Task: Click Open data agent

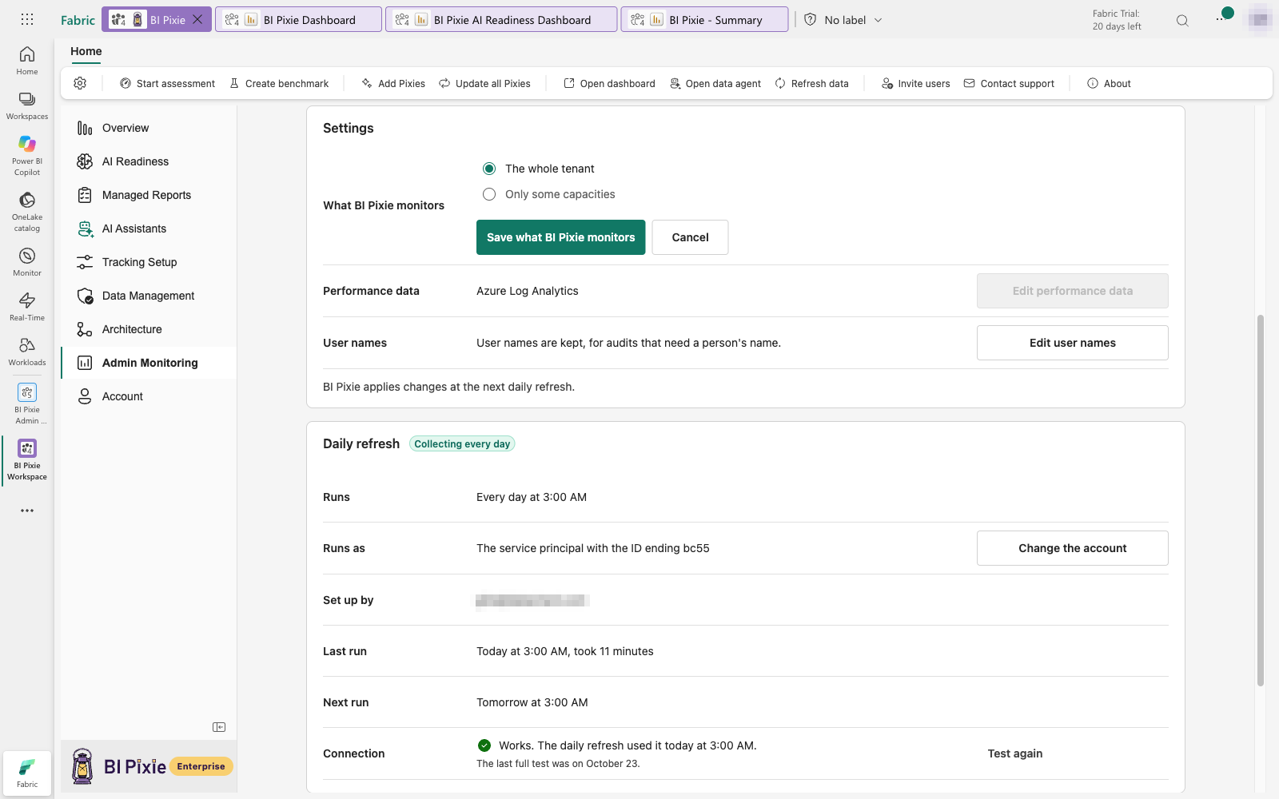Action: pos(715,83)
